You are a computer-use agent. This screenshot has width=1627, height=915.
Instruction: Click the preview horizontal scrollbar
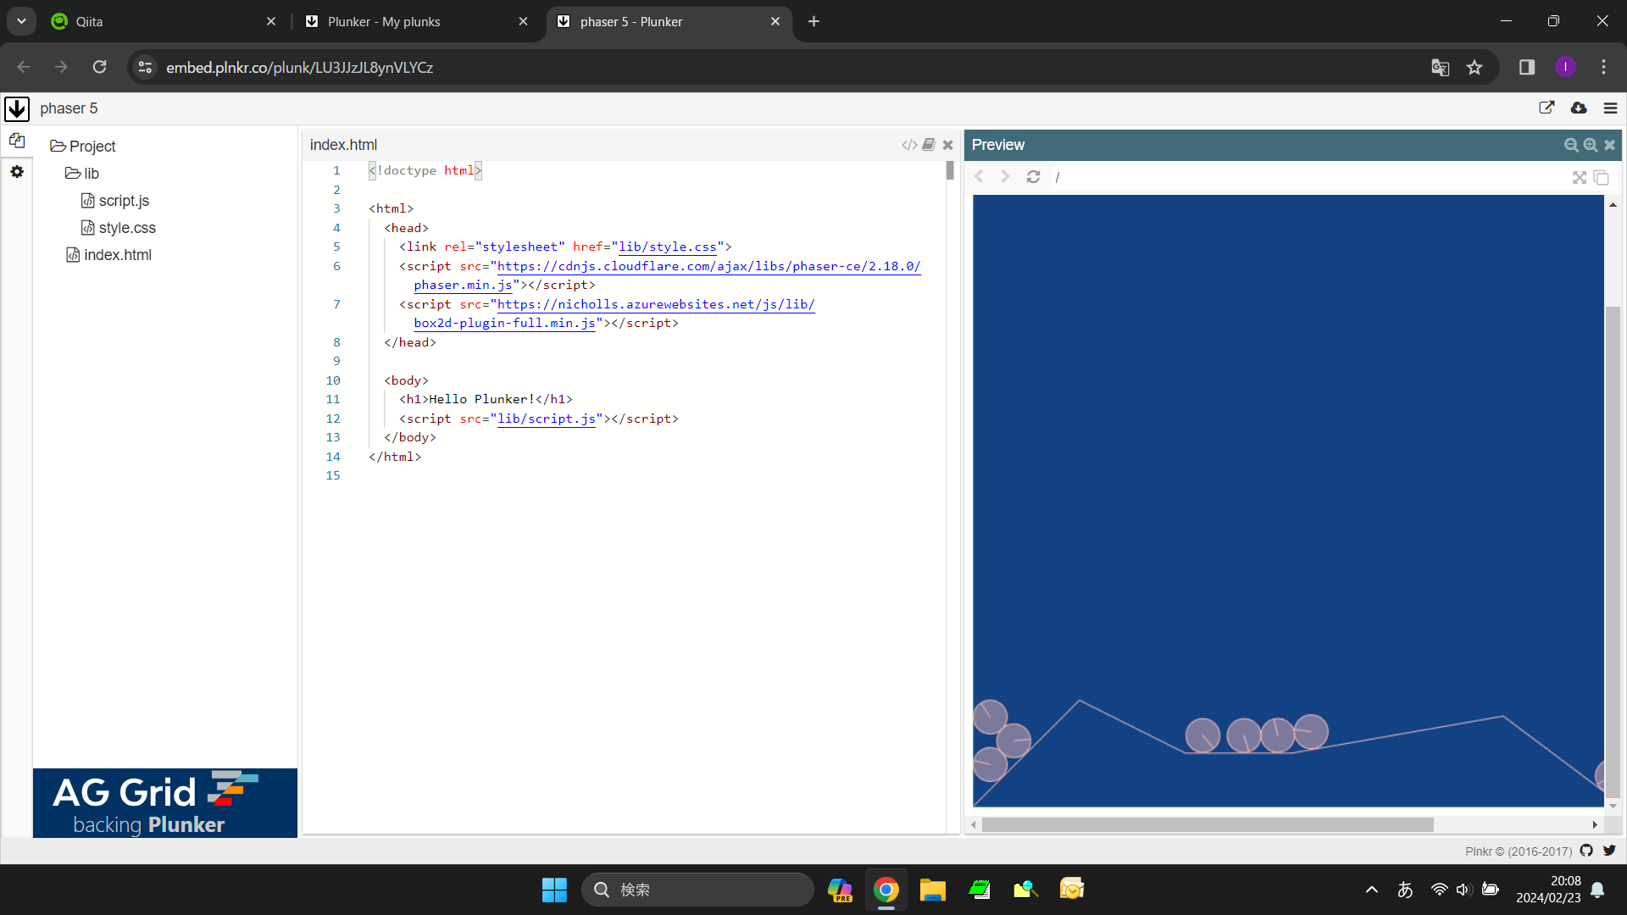click(x=1207, y=824)
